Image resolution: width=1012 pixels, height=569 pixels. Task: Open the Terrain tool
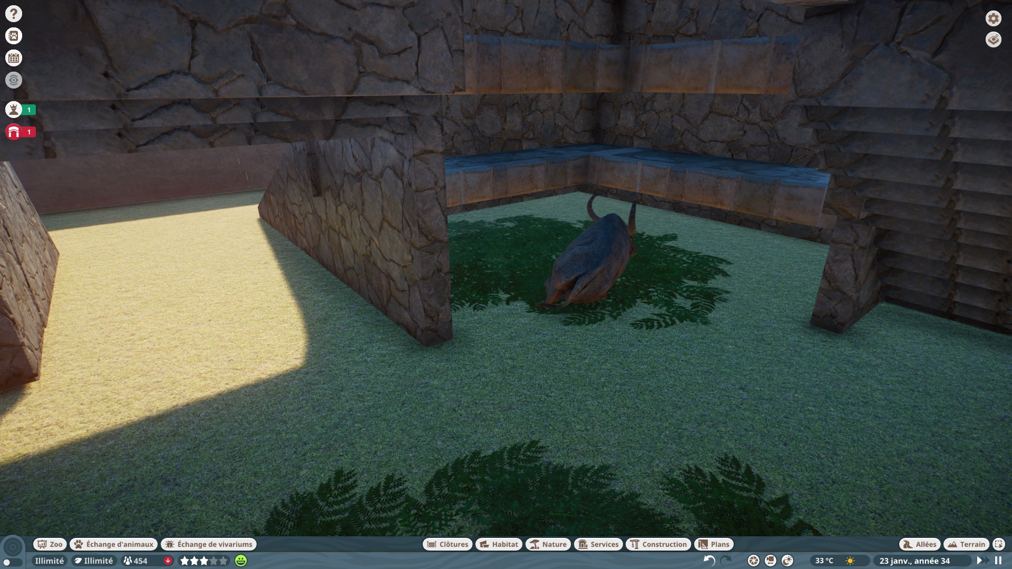tap(966, 544)
